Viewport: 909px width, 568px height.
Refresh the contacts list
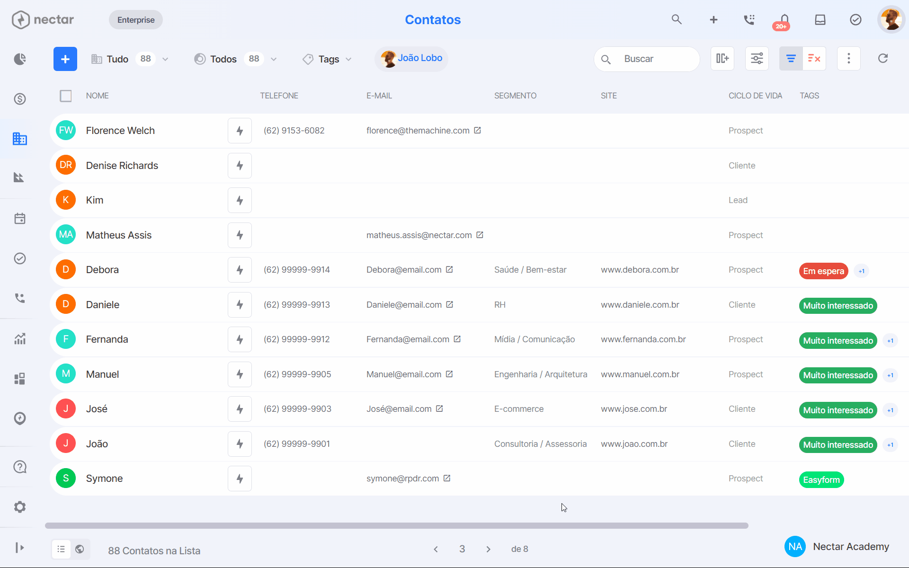(x=883, y=58)
